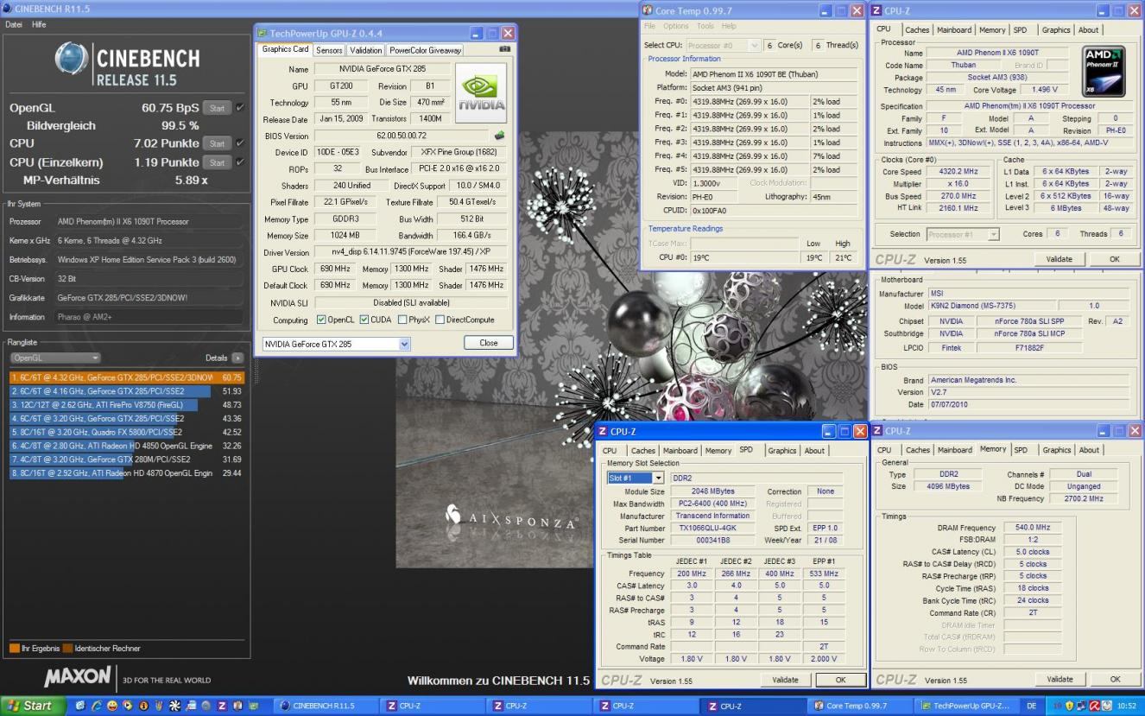Click the yellow shield tray icon
Viewport: 1145px width, 716px height.
click(1070, 706)
